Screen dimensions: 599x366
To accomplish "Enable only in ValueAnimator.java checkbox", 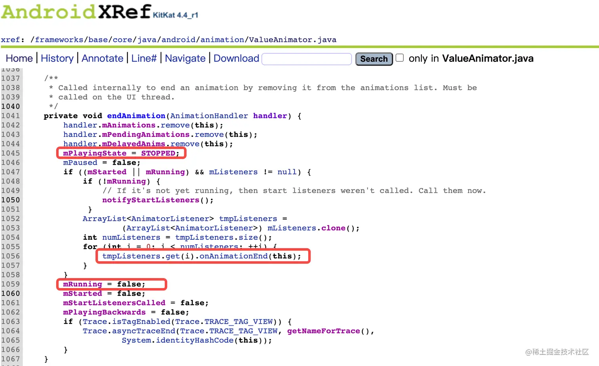I will (400, 58).
